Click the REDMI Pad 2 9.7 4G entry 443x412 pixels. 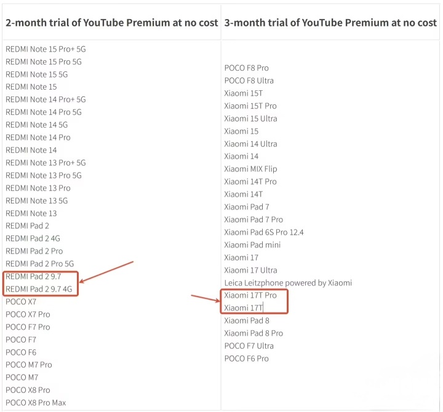(38, 289)
